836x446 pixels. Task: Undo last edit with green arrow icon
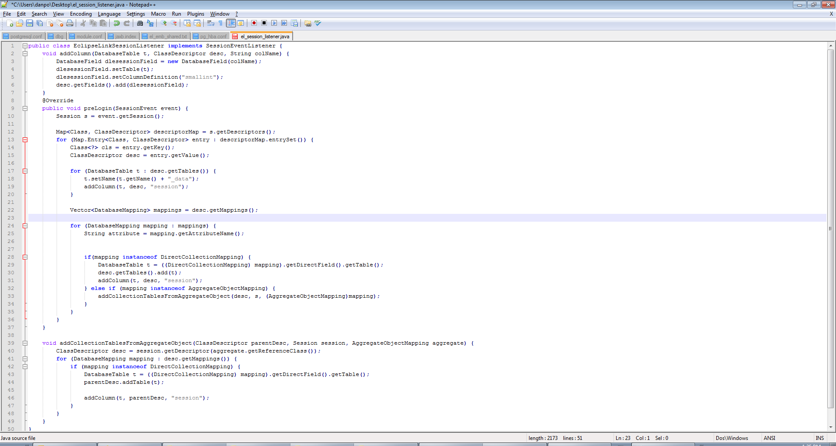(117, 23)
